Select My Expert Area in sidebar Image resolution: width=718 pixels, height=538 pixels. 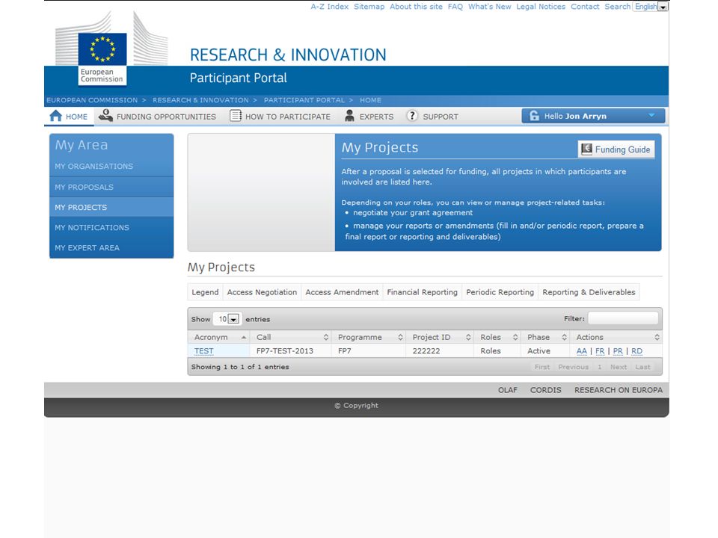(x=111, y=247)
